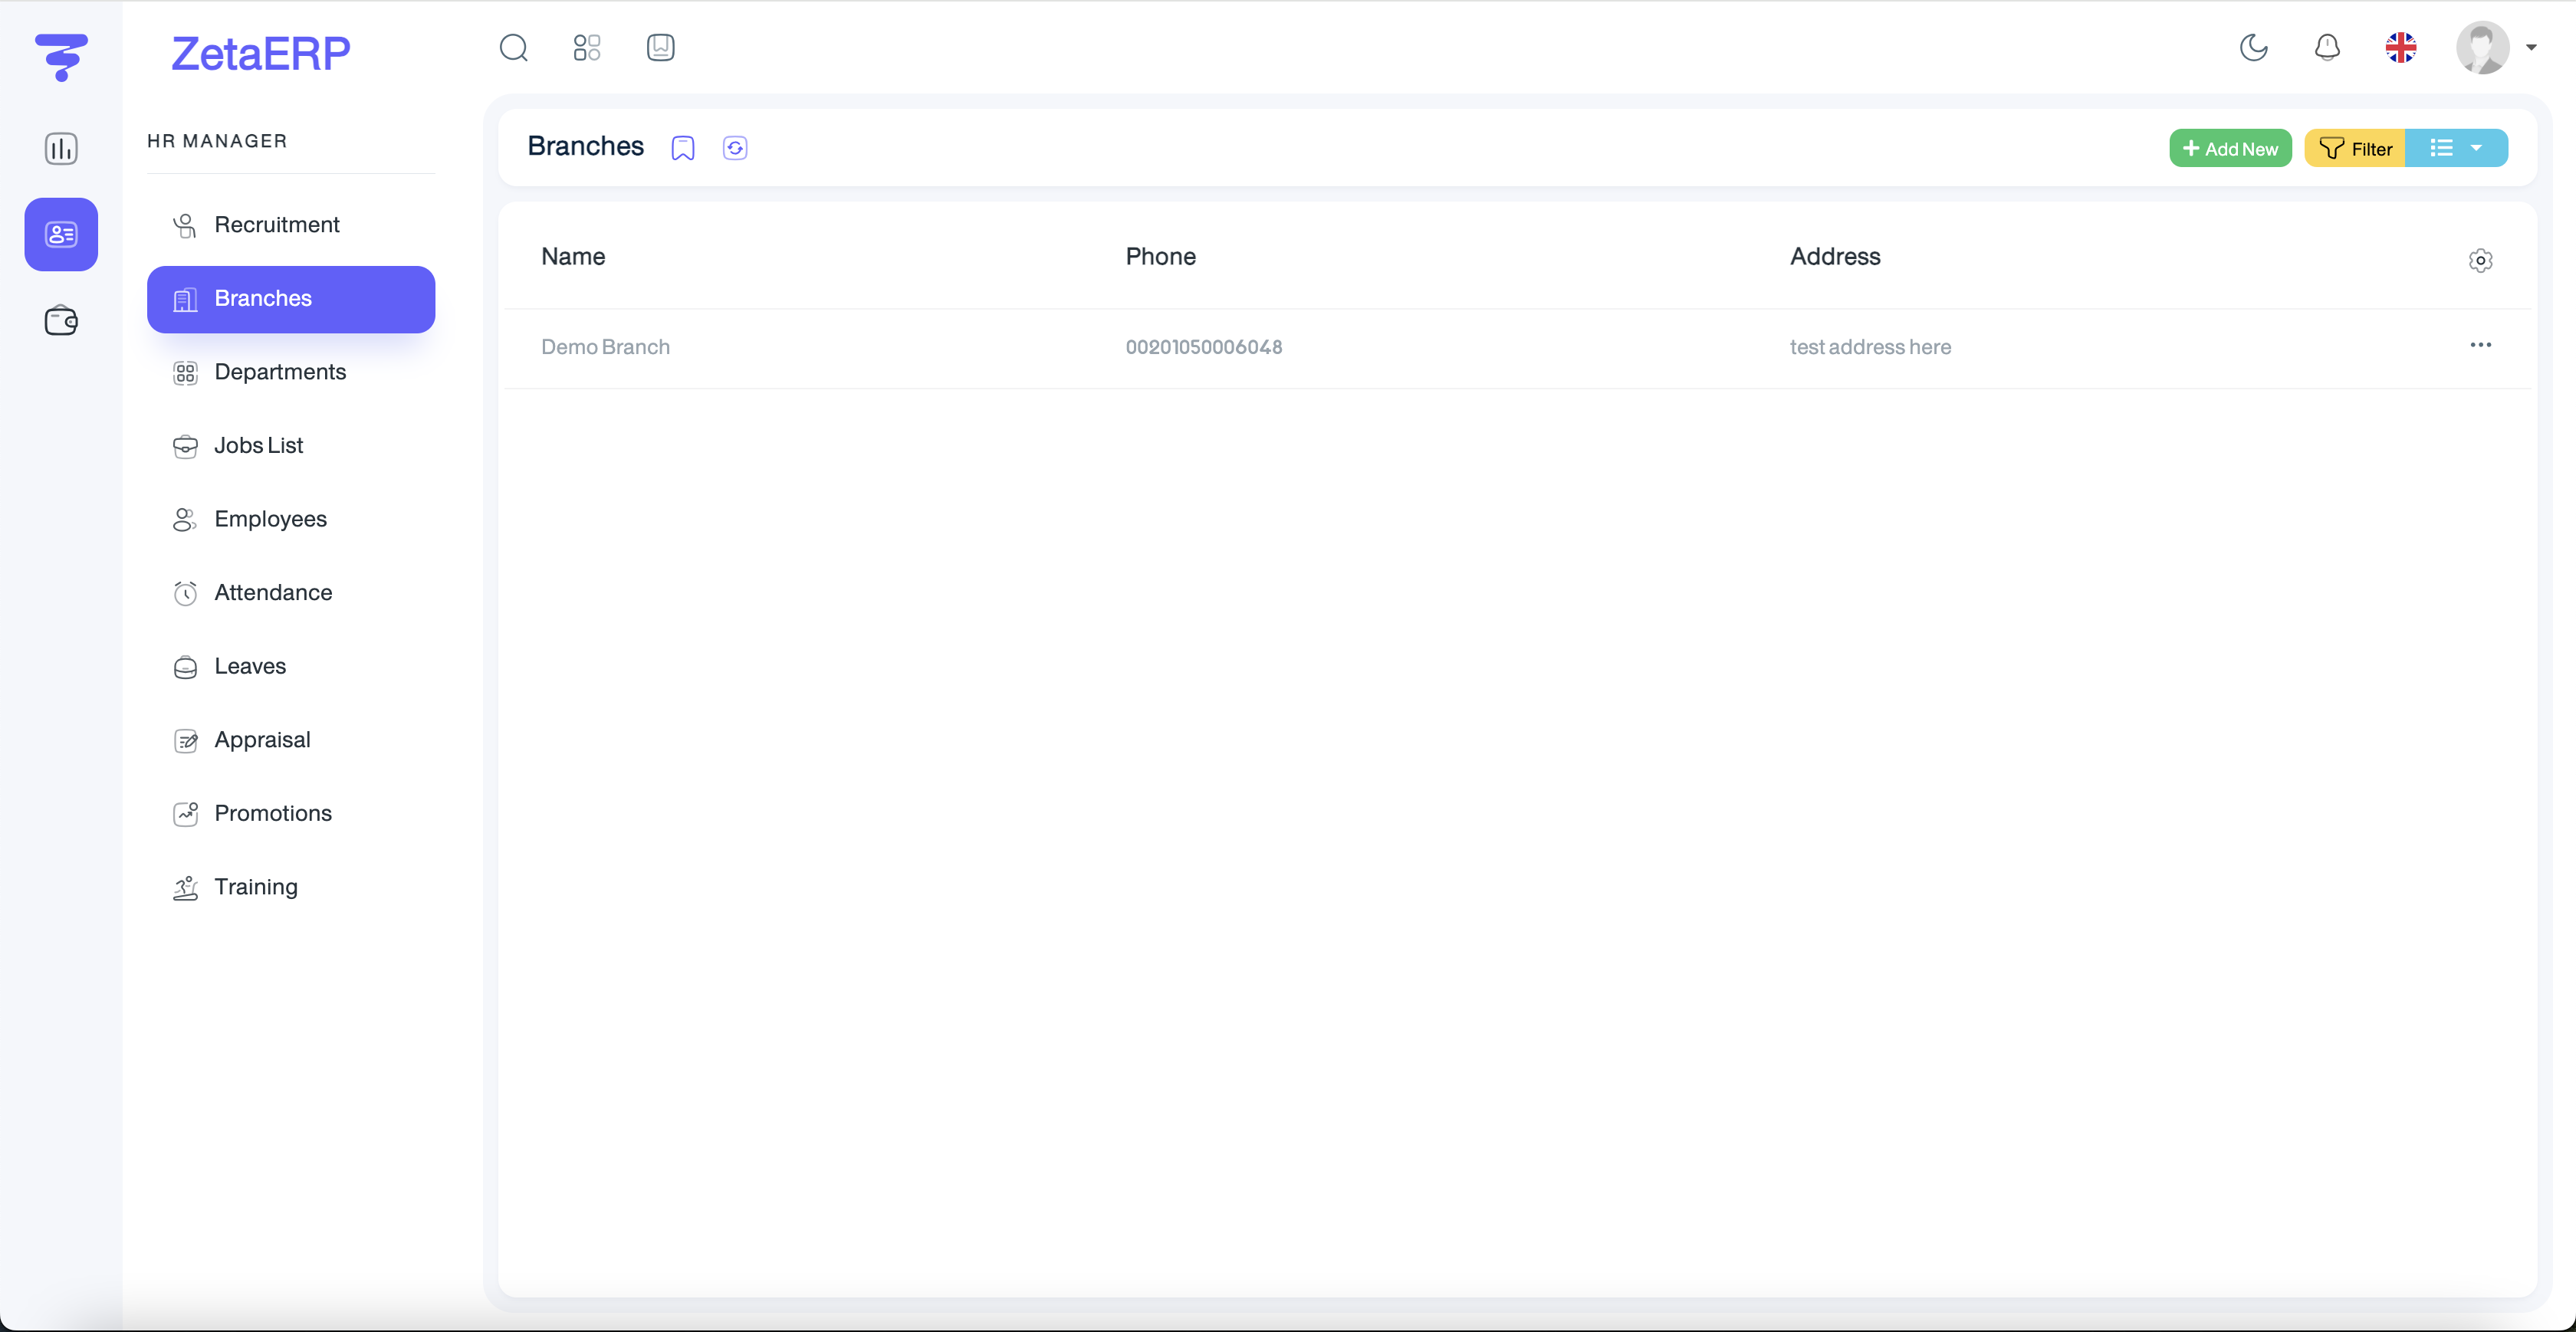Open the wallet module in left rail
This screenshot has width=2576, height=1332.
click(x=61, y=321)
